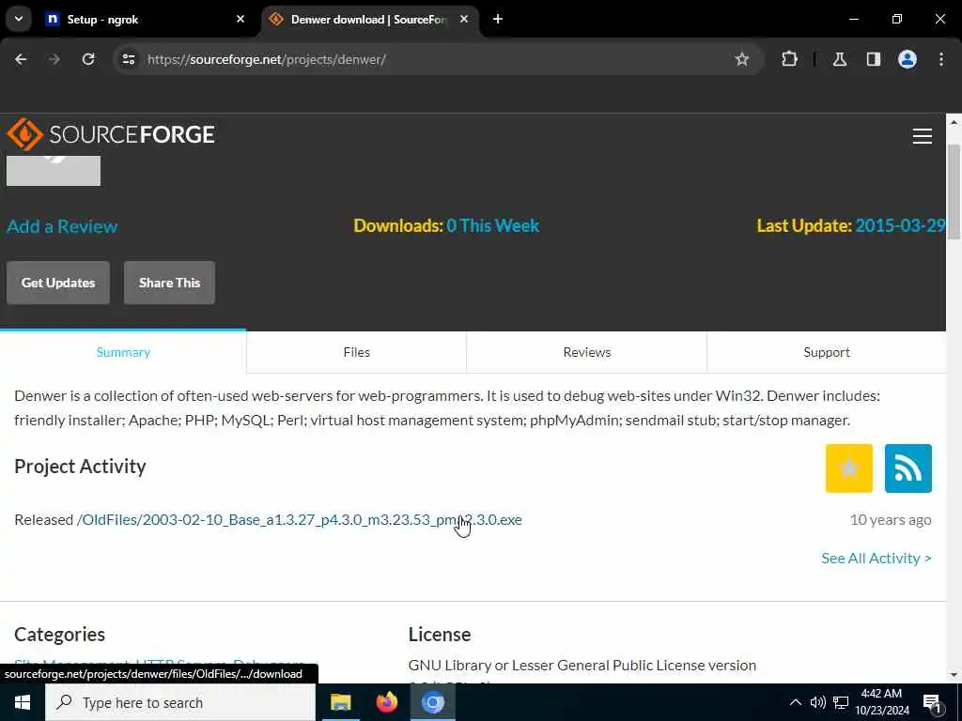Click the Categories heading
The width and height of the screenshot is (962, 721).
59,634
